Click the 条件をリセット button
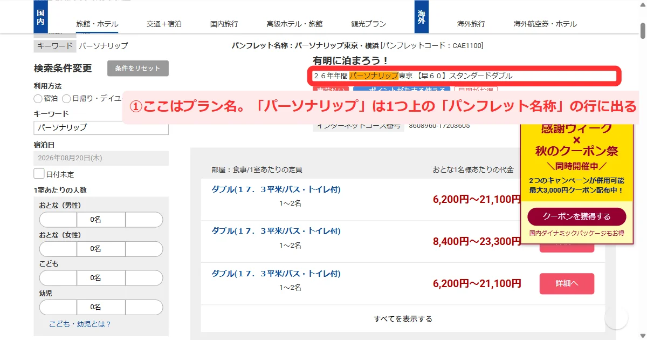 [x=138, y=69]
